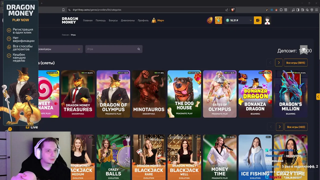This screenshot has height=180, width=320.
Task: Open the Профиль menu item
Action: (143, 20)
